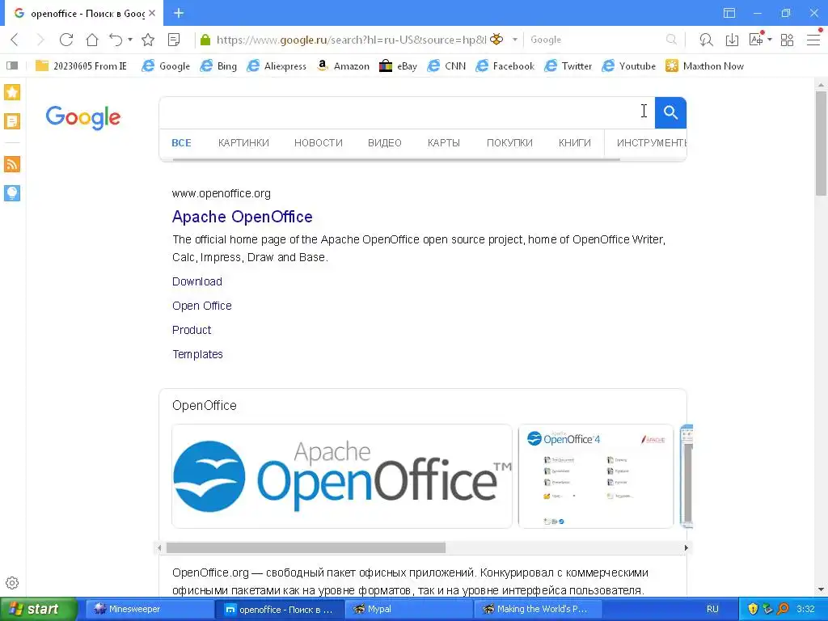The width and height of the screenshot is (828, 621).
Task: Go back with the browser back arrow
Action: point(15,40)
